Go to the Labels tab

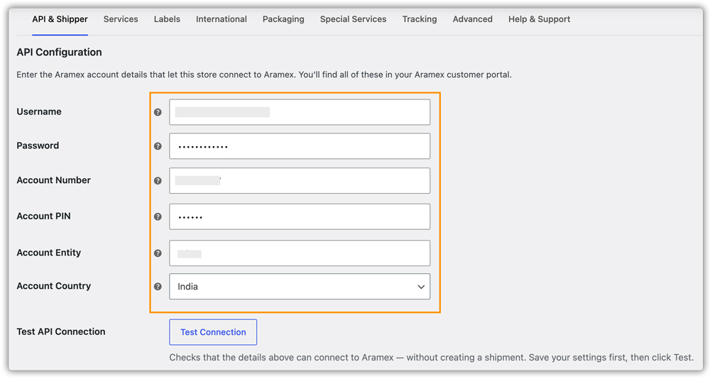coord(167,19)
